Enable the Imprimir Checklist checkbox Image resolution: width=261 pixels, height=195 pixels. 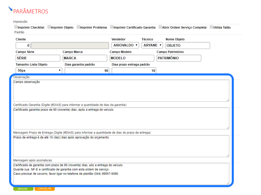(16, 27)
